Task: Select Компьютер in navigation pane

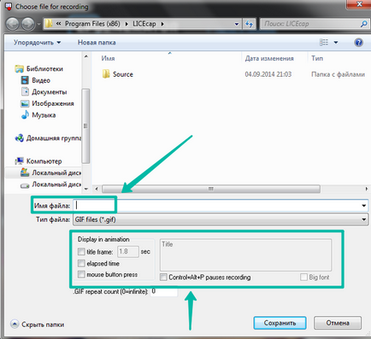Action: pos(38,161)
